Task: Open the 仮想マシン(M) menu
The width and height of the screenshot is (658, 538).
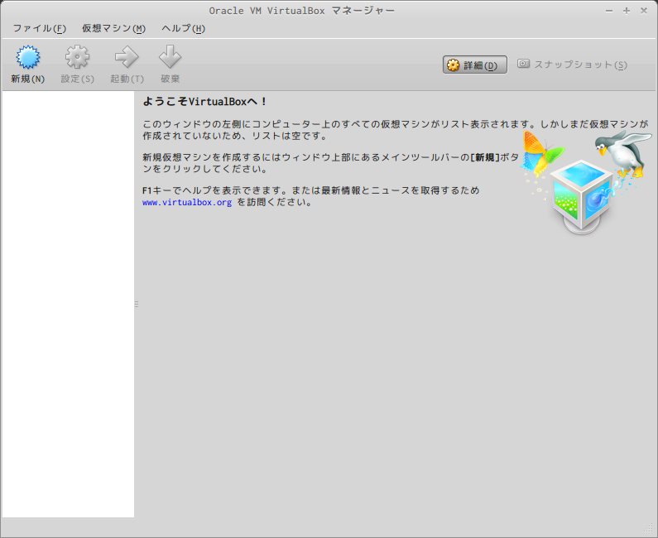Action: point(113,28)
